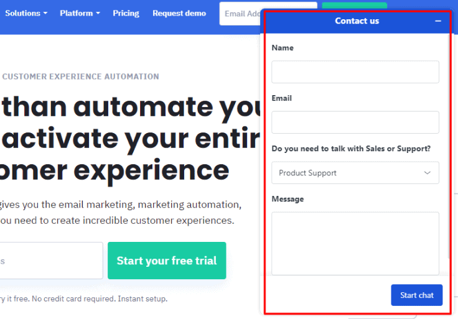
Task: Follow the Request demo link
Action: (x=179, y=13)
